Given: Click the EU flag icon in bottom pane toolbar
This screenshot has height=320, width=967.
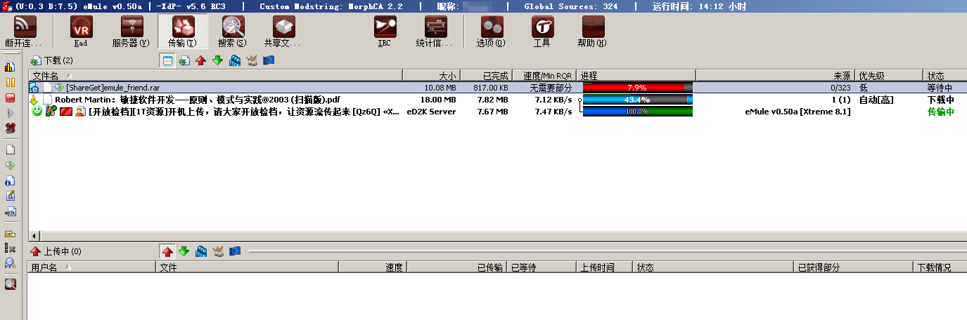Looking at the screenshot, I should pos(235,251).
